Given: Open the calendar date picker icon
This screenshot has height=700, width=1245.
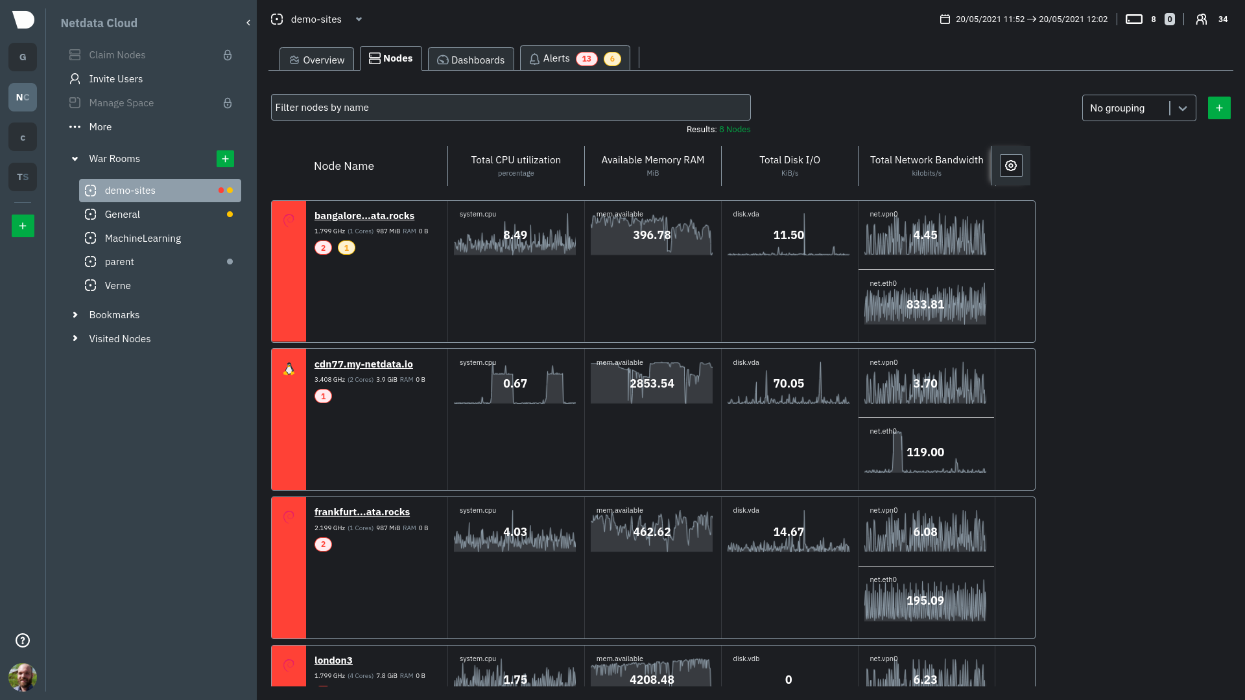Looking at the screenshot, I should [945, 19].
